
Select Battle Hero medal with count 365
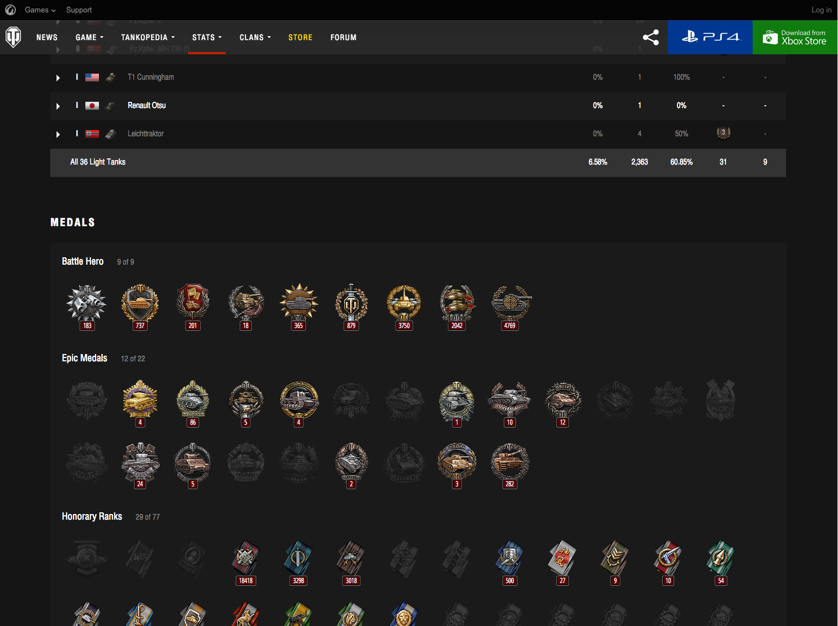point(299,307)
